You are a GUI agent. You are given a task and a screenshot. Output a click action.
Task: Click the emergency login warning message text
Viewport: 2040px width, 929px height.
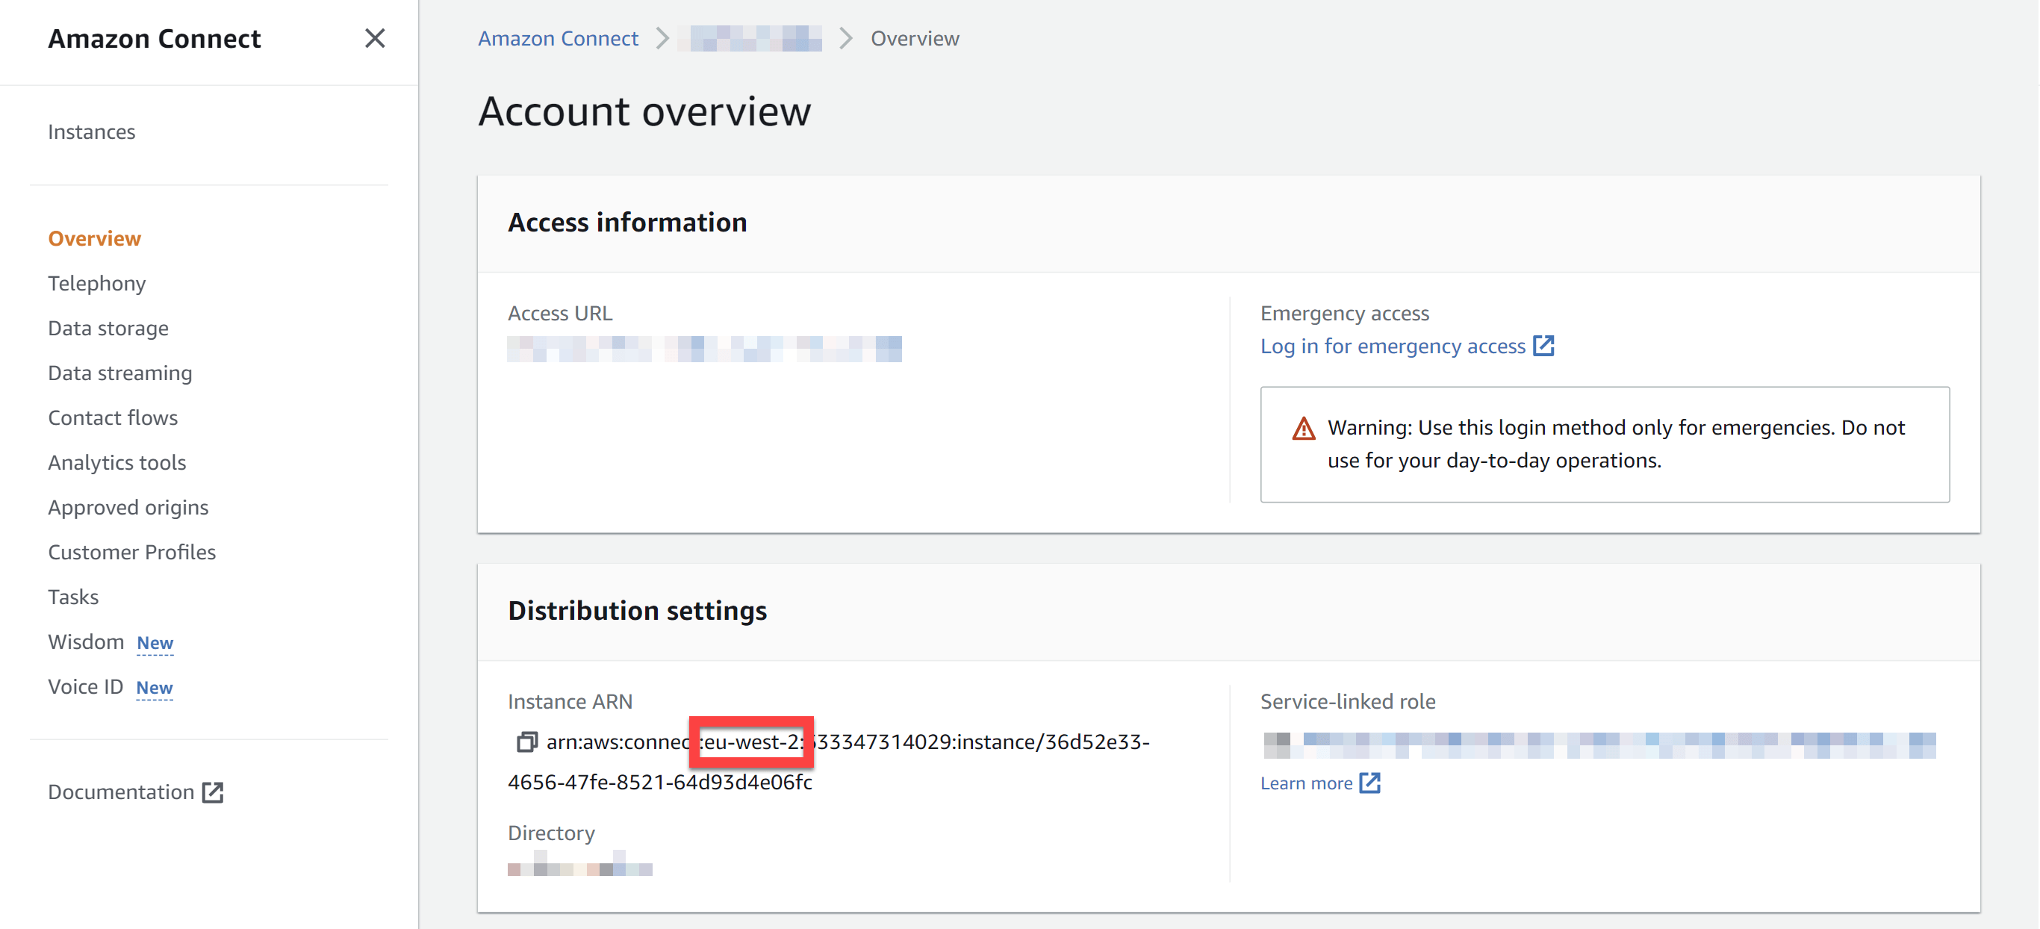click(1617, 444)
